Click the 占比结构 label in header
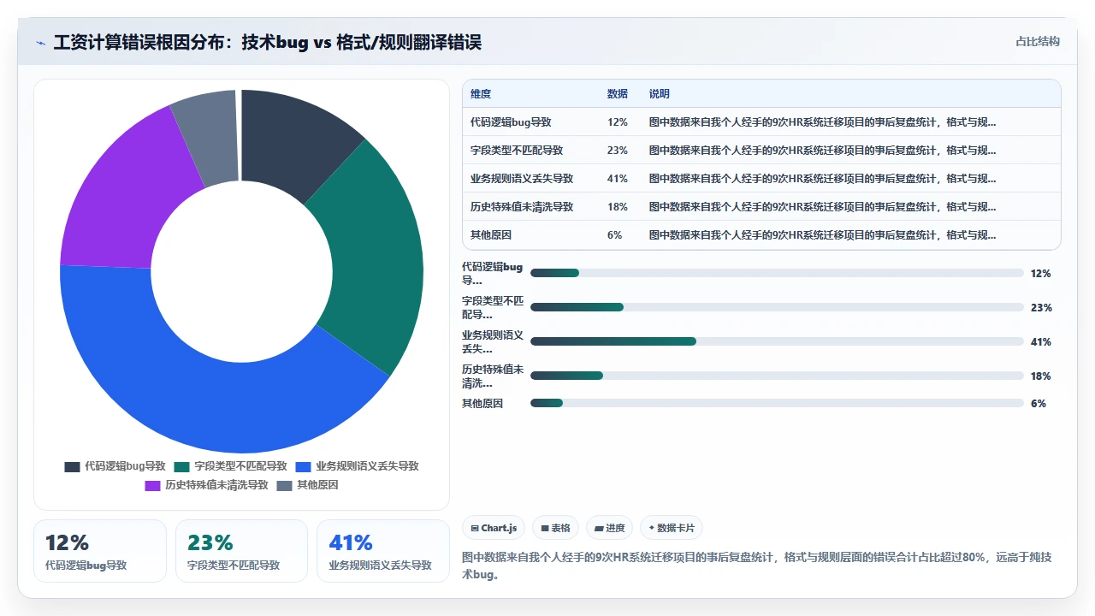Image resolution: width=1095 pixels, height=616 pixels. tap(1038, 41)
